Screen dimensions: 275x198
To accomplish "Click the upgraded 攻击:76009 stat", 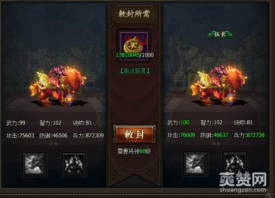I will pyautogui.click(x=181, y=135).
